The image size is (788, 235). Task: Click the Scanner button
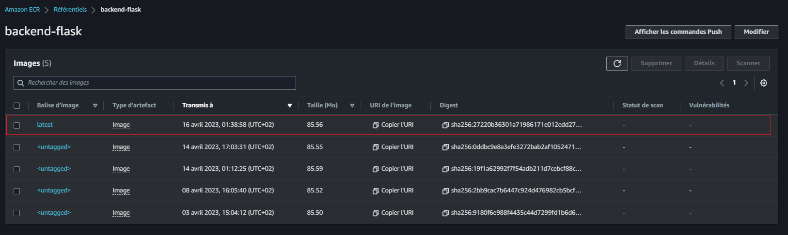748,63
